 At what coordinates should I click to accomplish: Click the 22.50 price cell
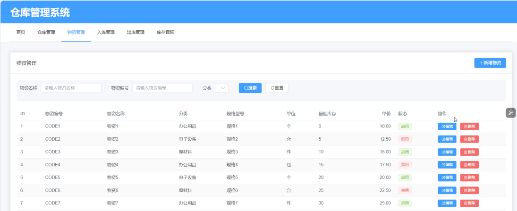[x=385, y=190]
